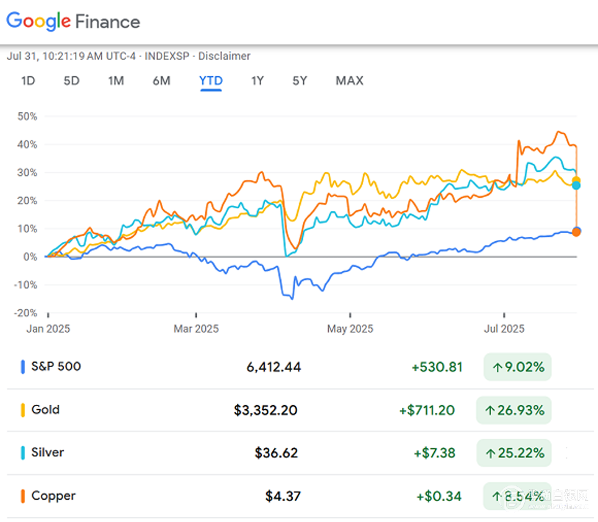Viewport: 598px width, 522px height.
Task: Open the Gold row name
Action: [x=45, y=410]
